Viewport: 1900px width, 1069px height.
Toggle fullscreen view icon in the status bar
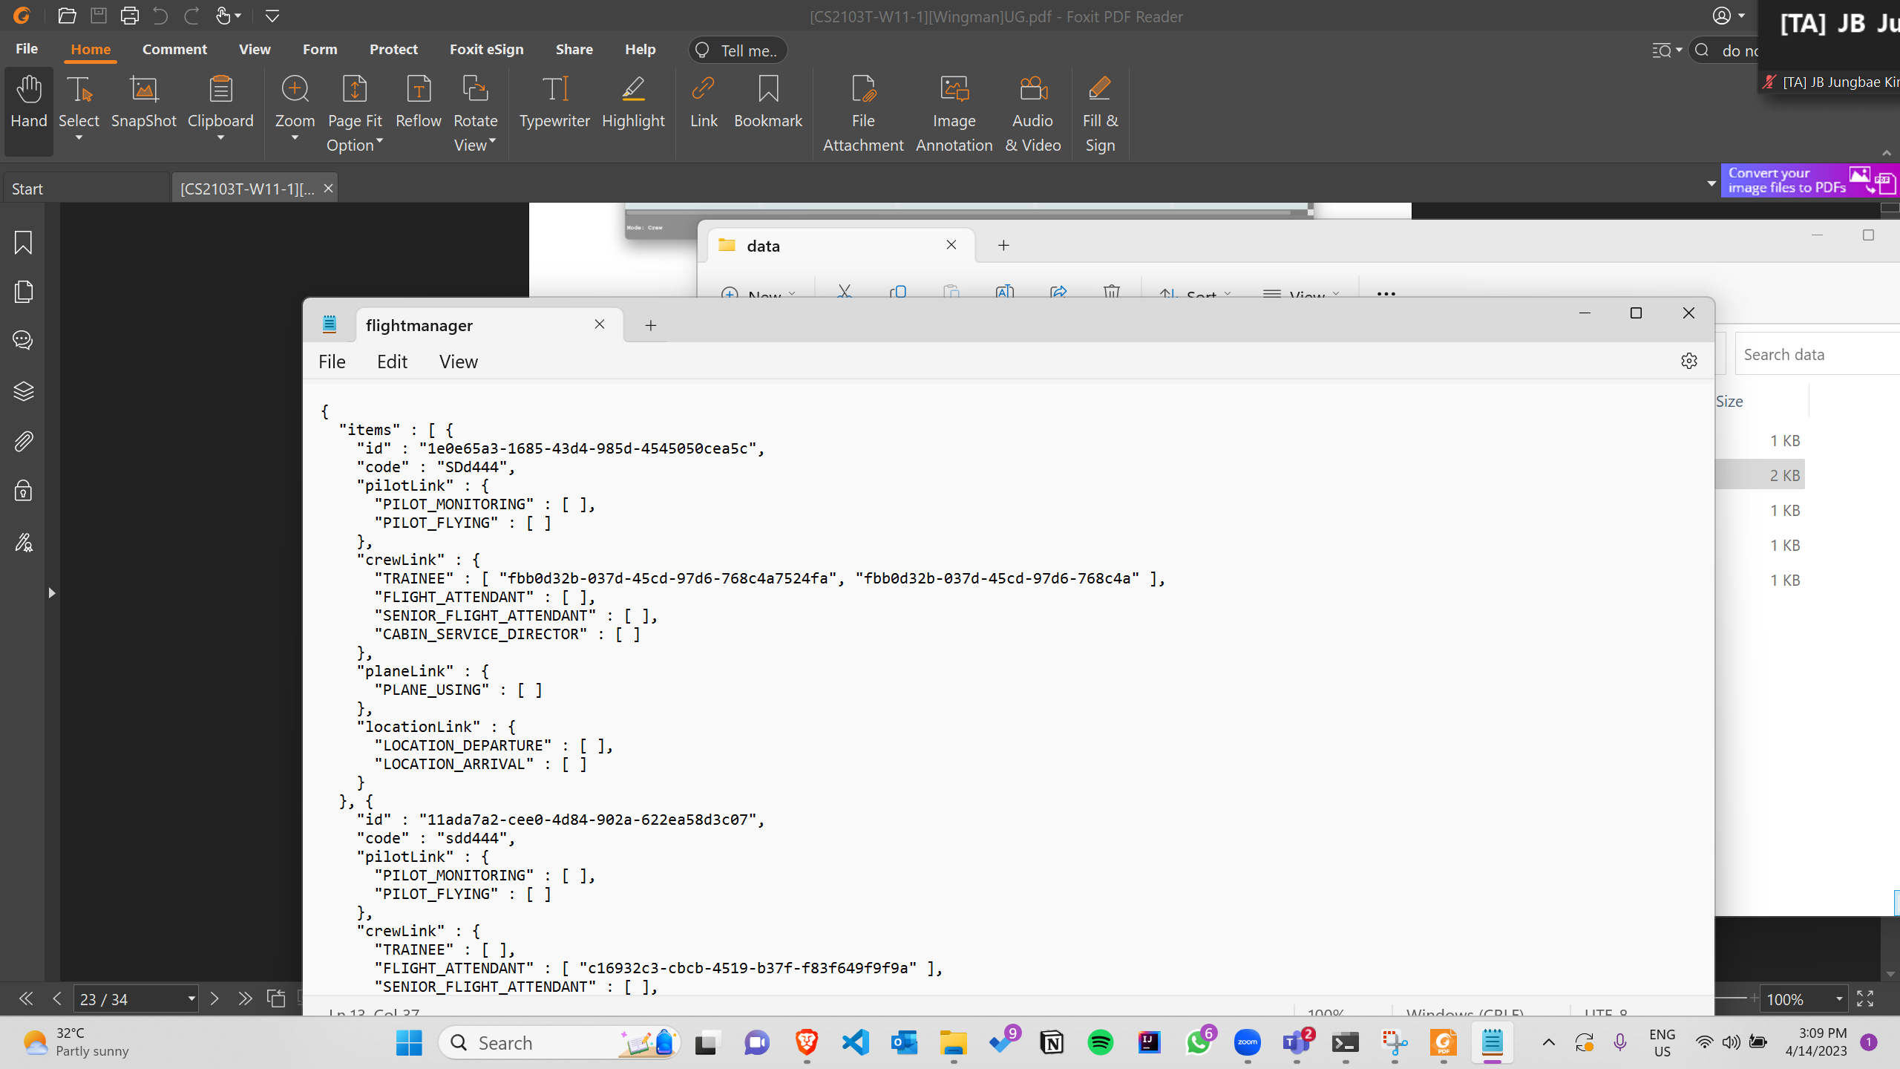point(1865,998)
